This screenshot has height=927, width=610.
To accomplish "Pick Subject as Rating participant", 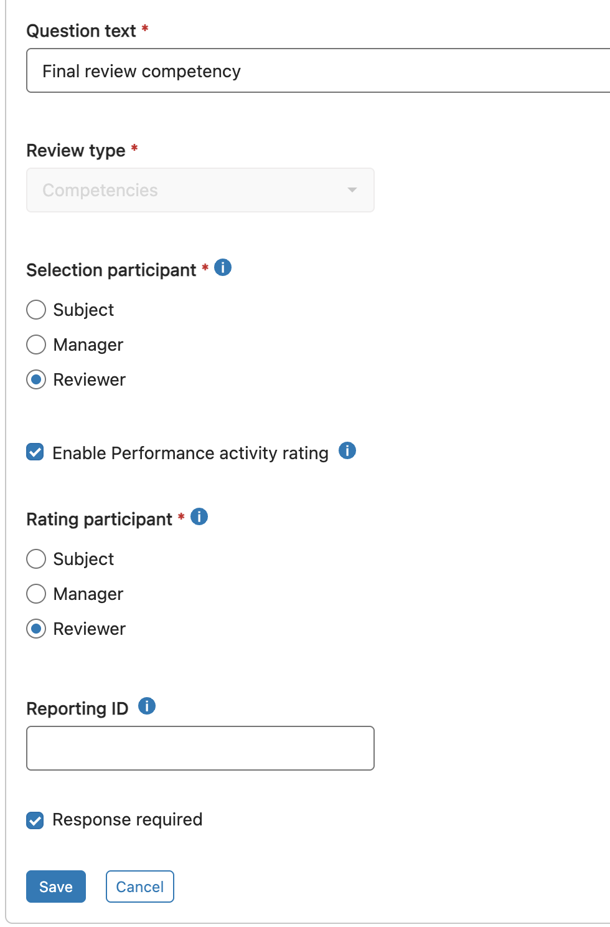I will click(x=36, y=559).
